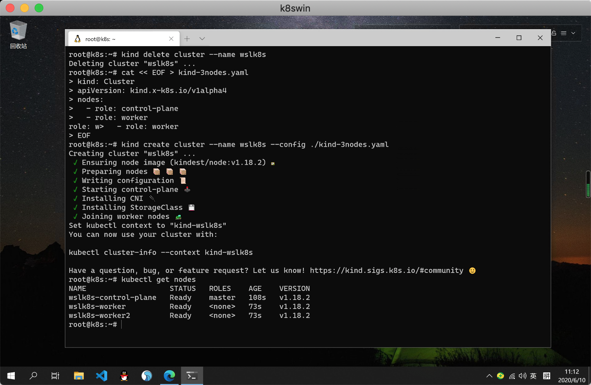The width and height of the screenshot is (591, 385).
Task: Click the '108s' age value
Action: coord(257,297)
